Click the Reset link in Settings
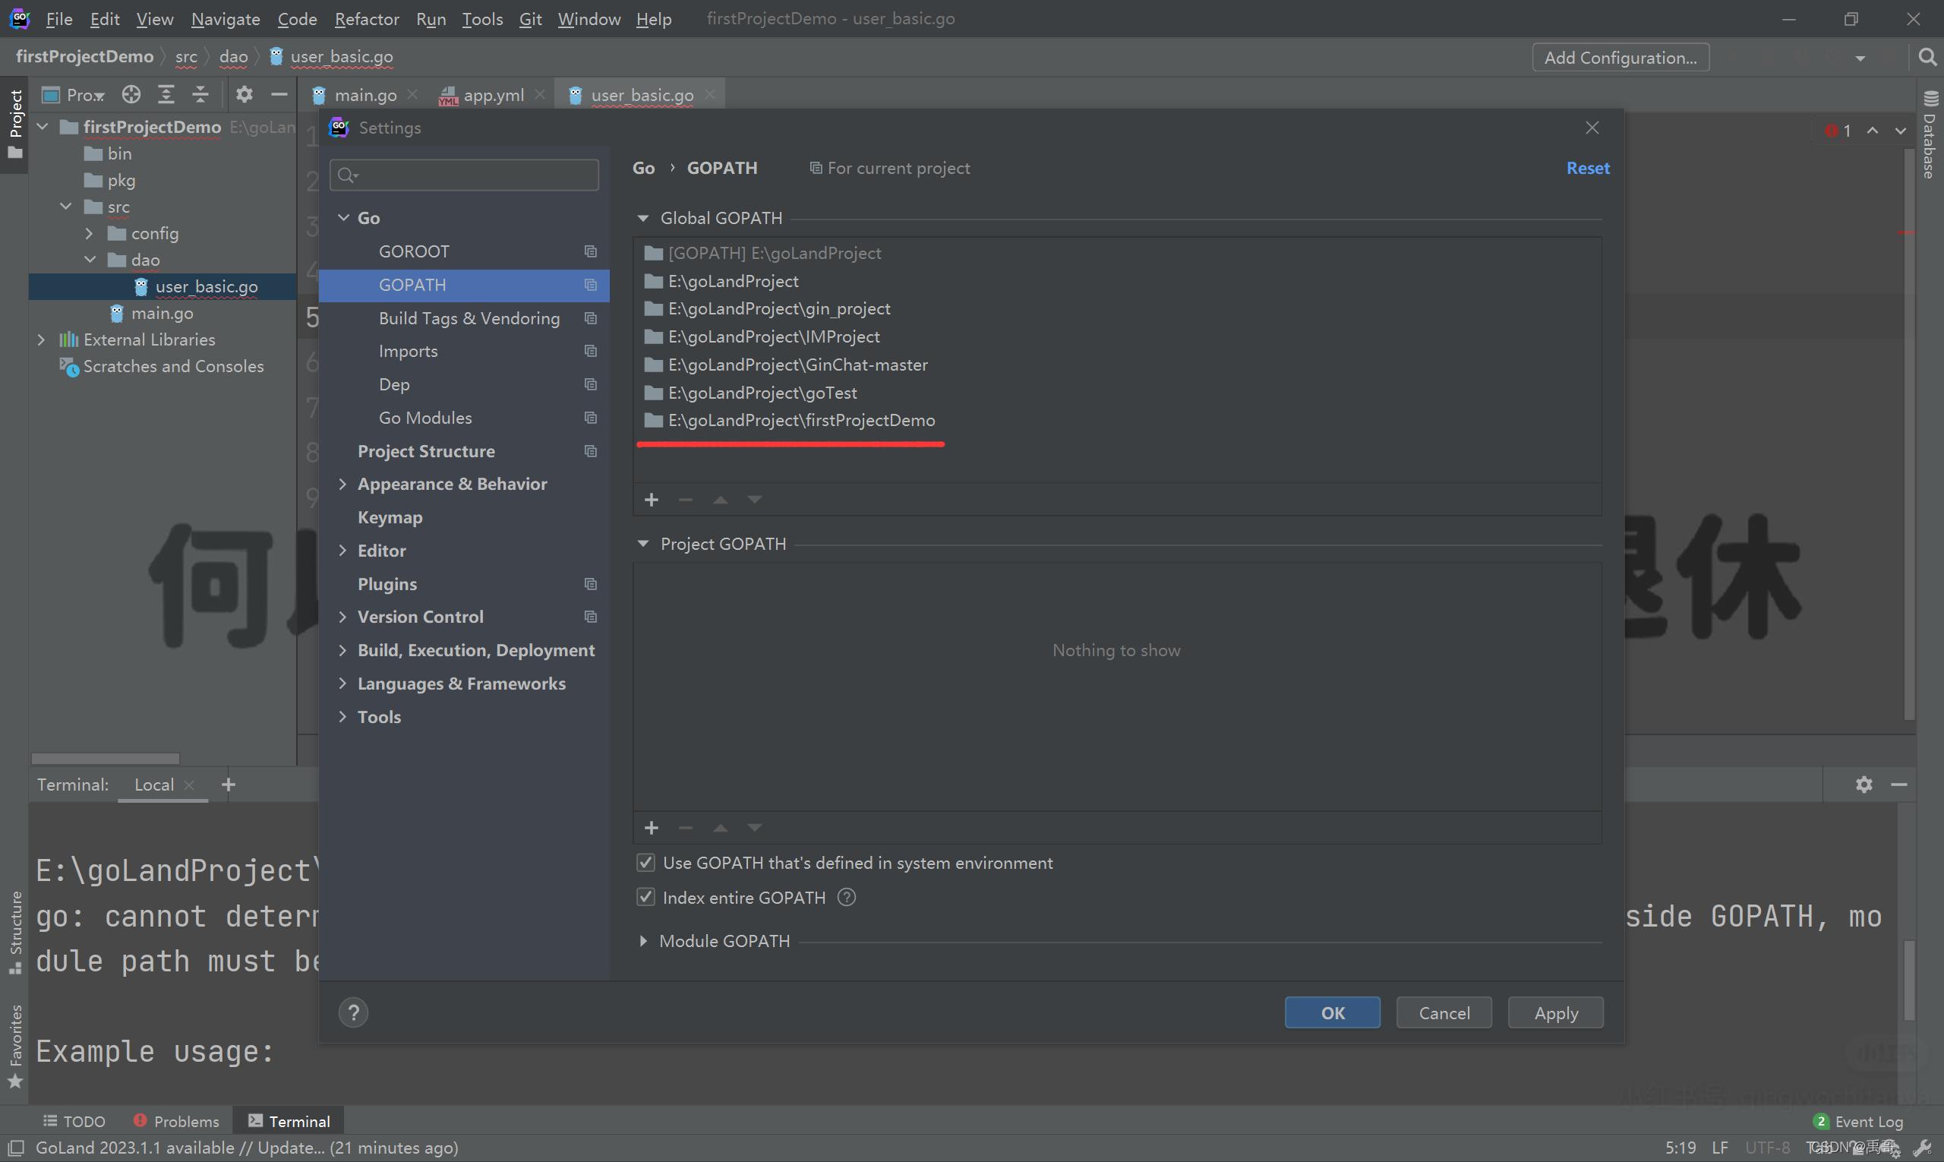 click(1587, 169)
